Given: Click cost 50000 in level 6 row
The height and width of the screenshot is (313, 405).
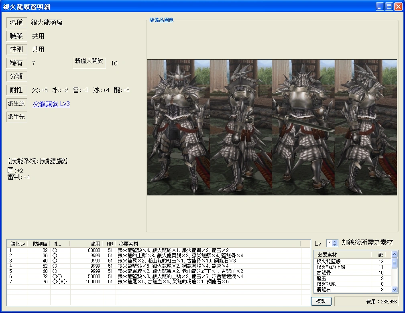Looking at the screenshot, I should 94,276.
